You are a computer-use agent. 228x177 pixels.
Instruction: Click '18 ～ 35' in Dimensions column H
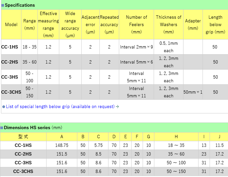[176, 145]
